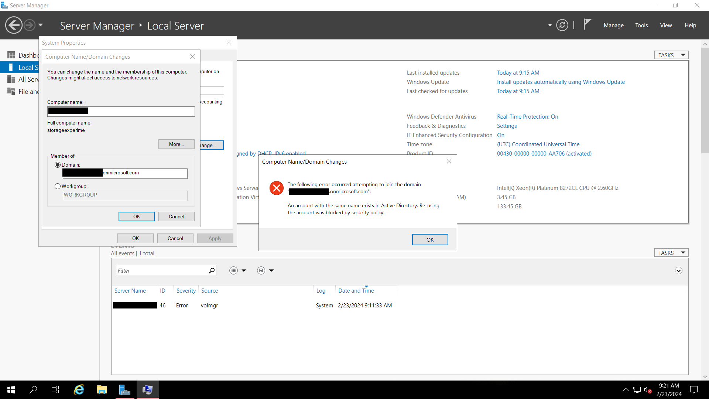The height and width of the screenshot is (399, 709).
Task: Launch Internet Explorer from the taskbar
Action: pyautogui.click(x=79, y=389)
